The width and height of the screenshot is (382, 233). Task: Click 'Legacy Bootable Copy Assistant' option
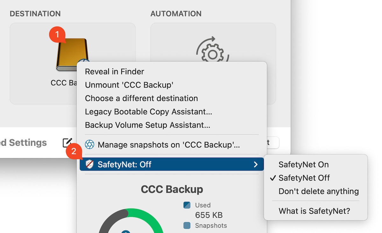(x=149, y=111)
